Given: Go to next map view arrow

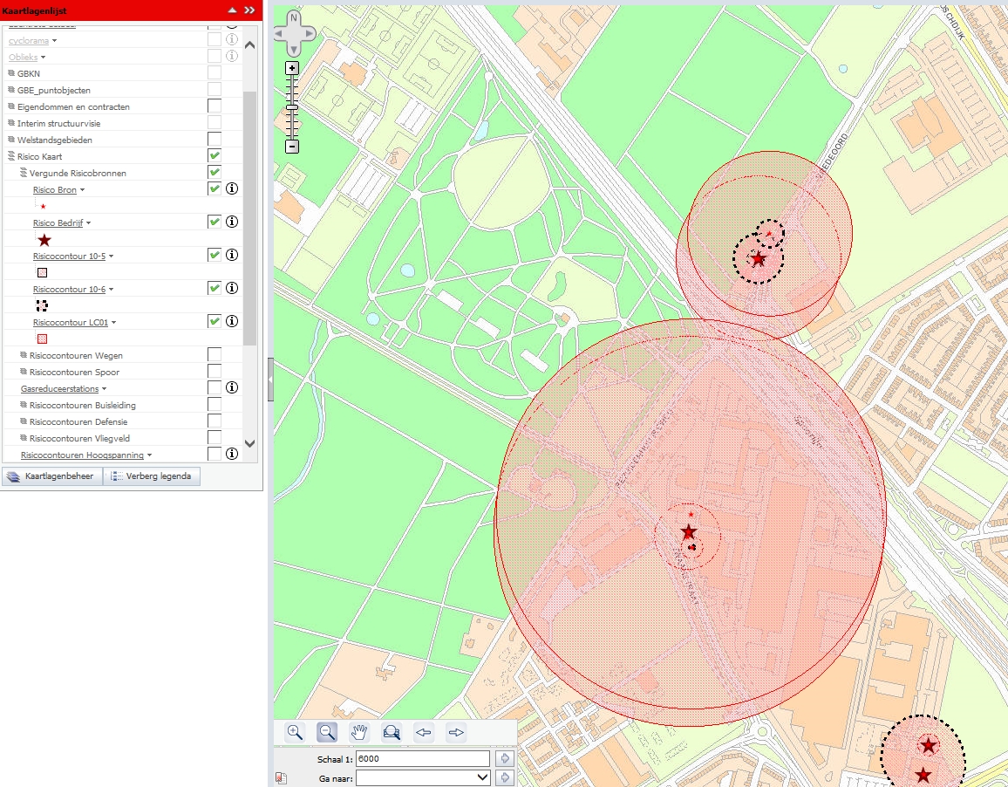Looking at the screenshot, I should pos(456,732).
